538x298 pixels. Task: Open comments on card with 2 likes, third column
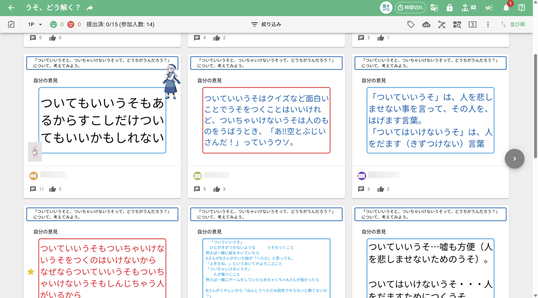pyautogui.click(x=361, y=189)
